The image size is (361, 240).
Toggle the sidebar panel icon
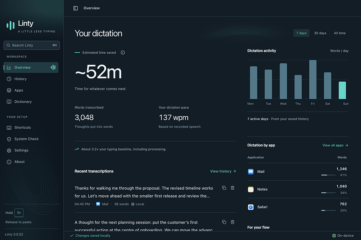tap(75, 8)
